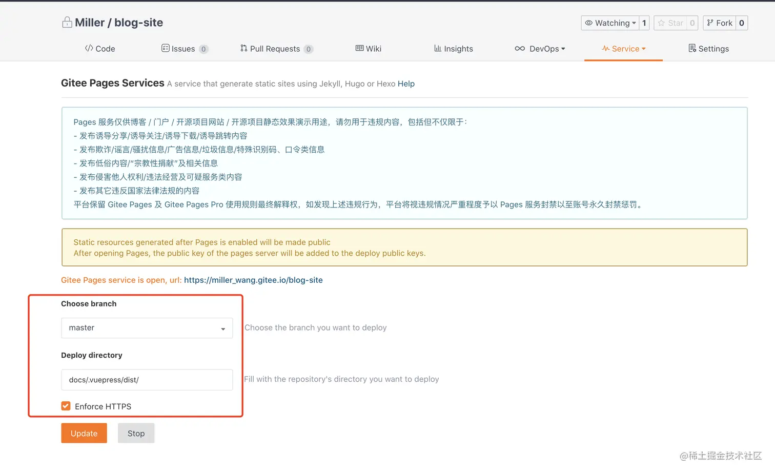775x474 pixels.
Task: Click the line '发布诱导分享/诱导关注'
Action: click(x=160, y=136)
